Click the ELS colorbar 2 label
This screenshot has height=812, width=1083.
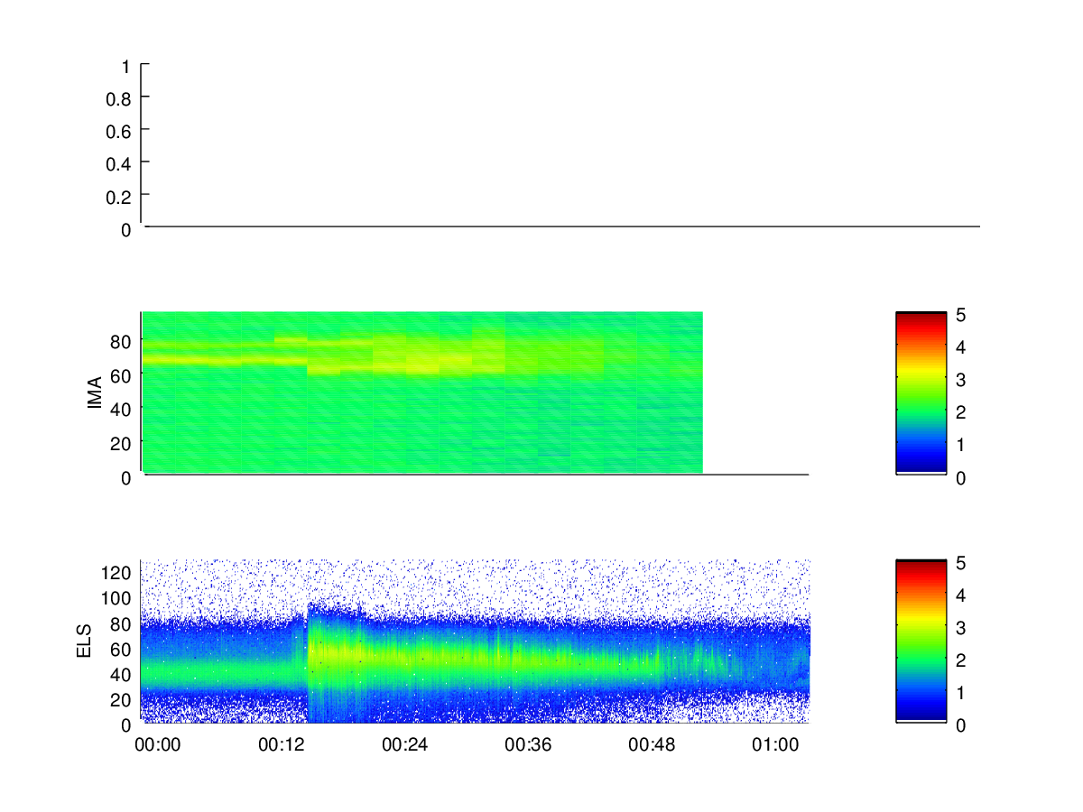pos(961,660)
